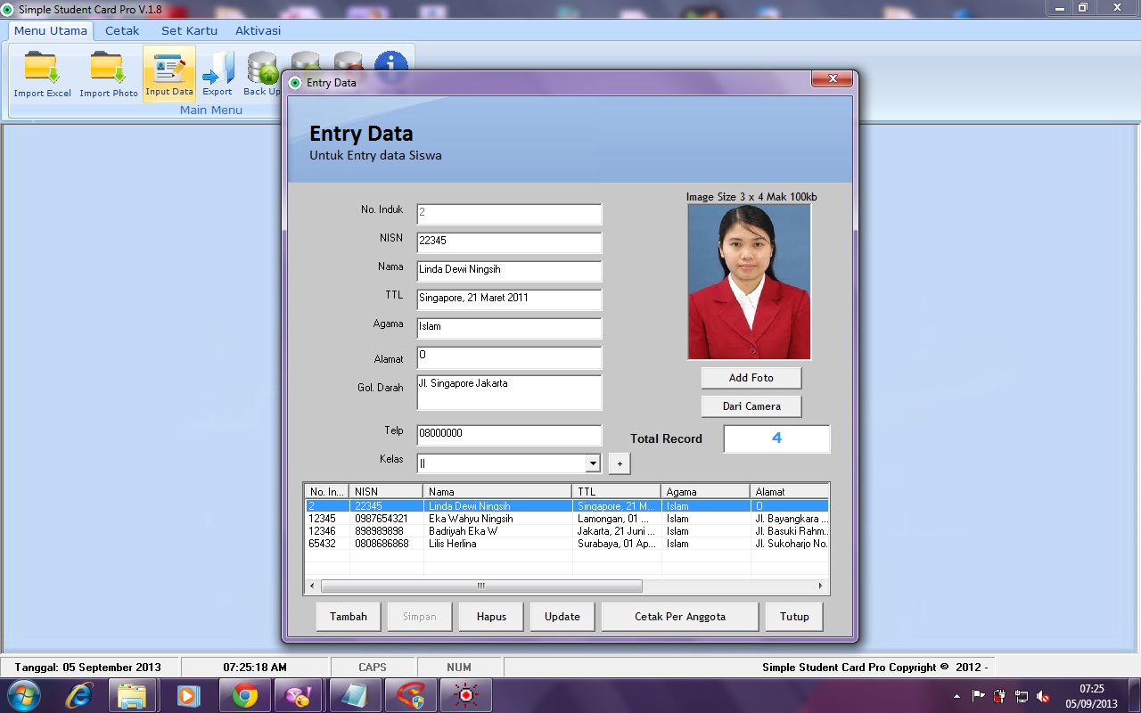Open the Import Excel tool
The image size is (1141, 713).
[41, 71]
